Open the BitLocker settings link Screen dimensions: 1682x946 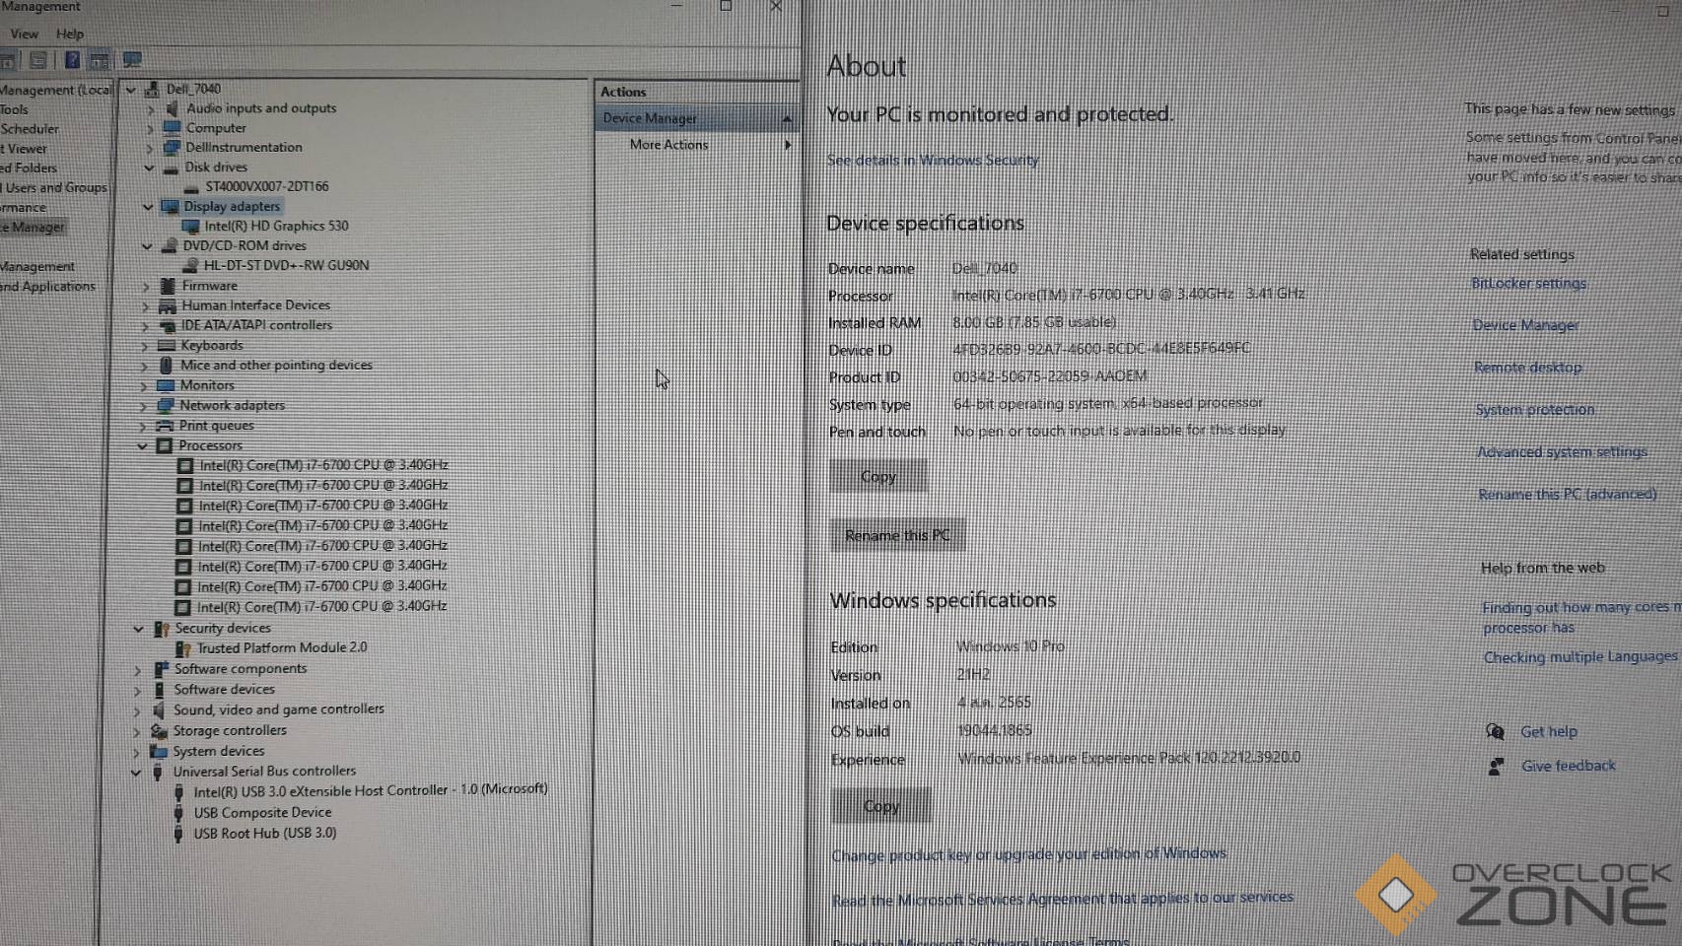pyautogui.click(x=1528, y=284)
